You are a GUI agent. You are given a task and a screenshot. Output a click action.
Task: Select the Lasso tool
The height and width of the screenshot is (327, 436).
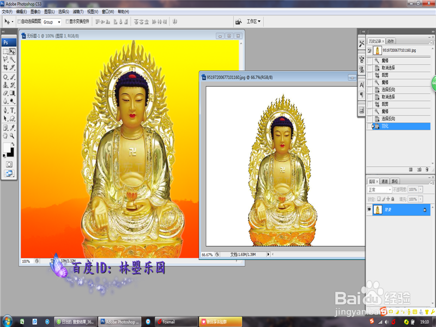[x=5, y=59]
